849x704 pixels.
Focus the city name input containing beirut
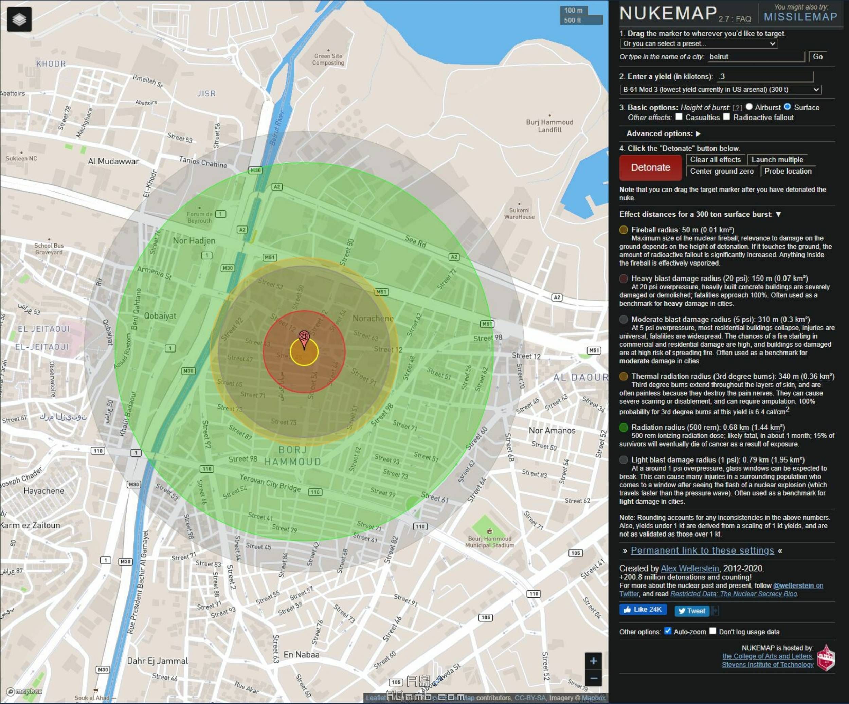(756, 57)
